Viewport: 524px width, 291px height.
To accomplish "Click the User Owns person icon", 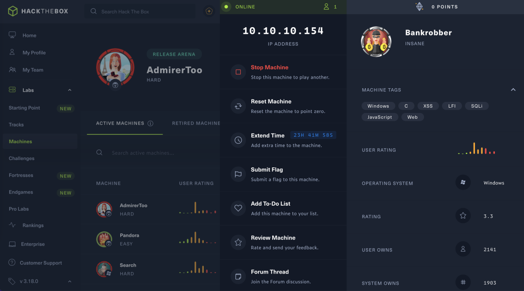I will [x=463, y=249].
